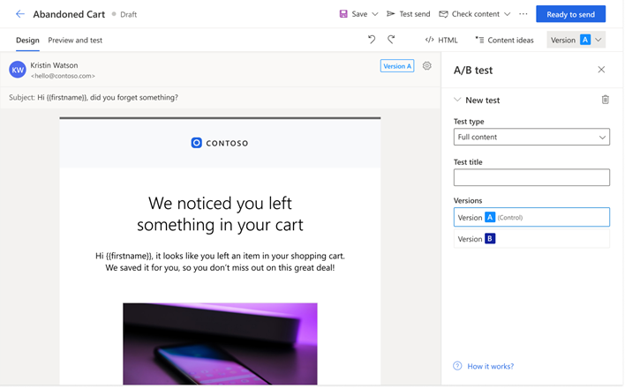Collapse the New test section

(457, 100)
